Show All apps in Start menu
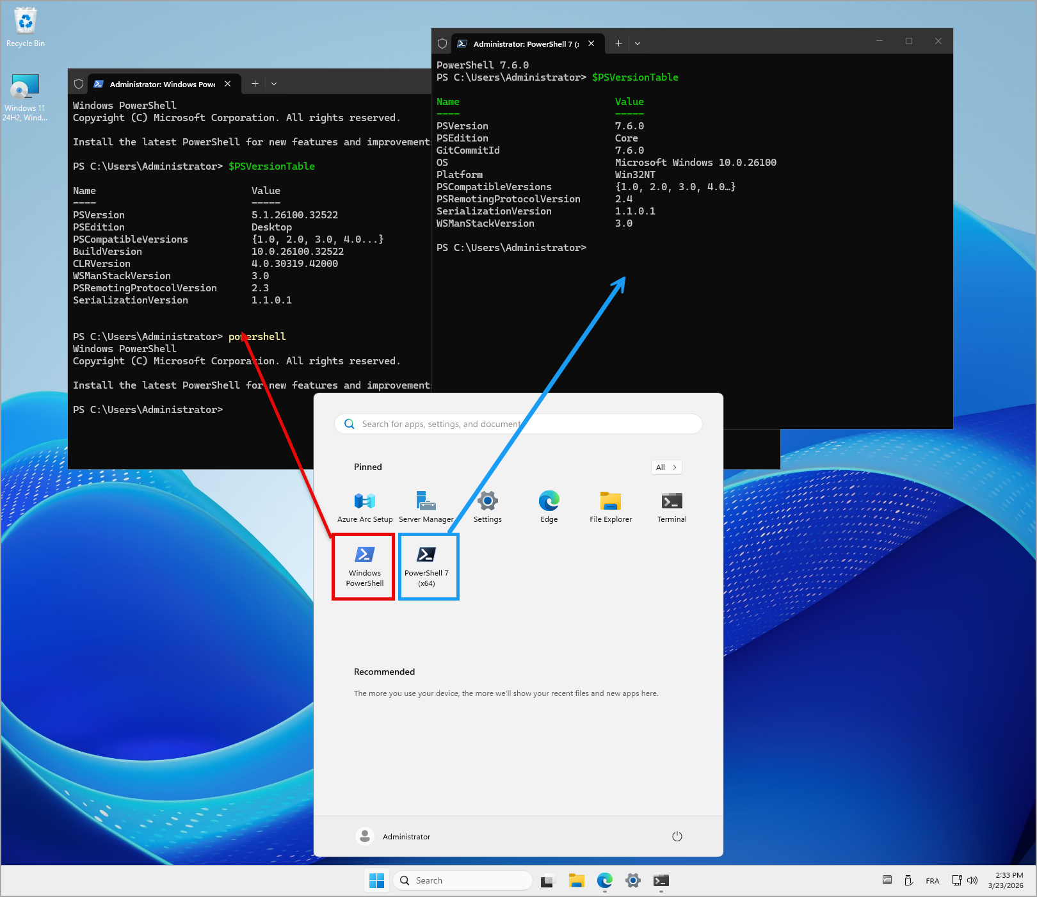This screenshot has width=1037, height=897. tap(666, 467)
